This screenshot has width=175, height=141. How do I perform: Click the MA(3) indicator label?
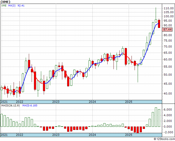(12, 6)
